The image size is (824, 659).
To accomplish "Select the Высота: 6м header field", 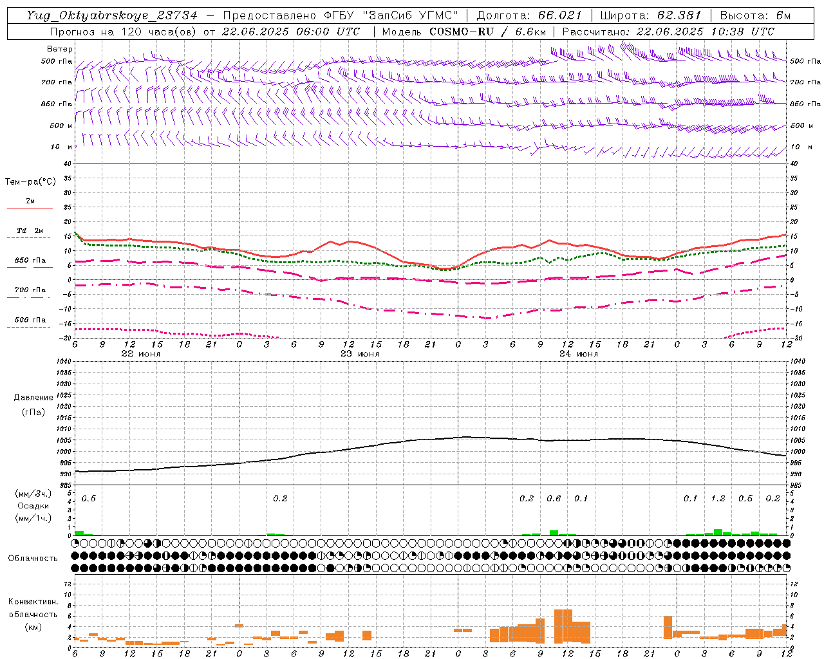I will 755,15.
